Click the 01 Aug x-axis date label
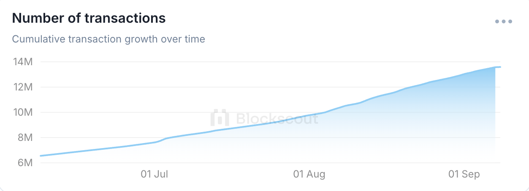Image resolution: width=529 pixels, height=191 pixels. pyautogui.click(x=309, y=174)
